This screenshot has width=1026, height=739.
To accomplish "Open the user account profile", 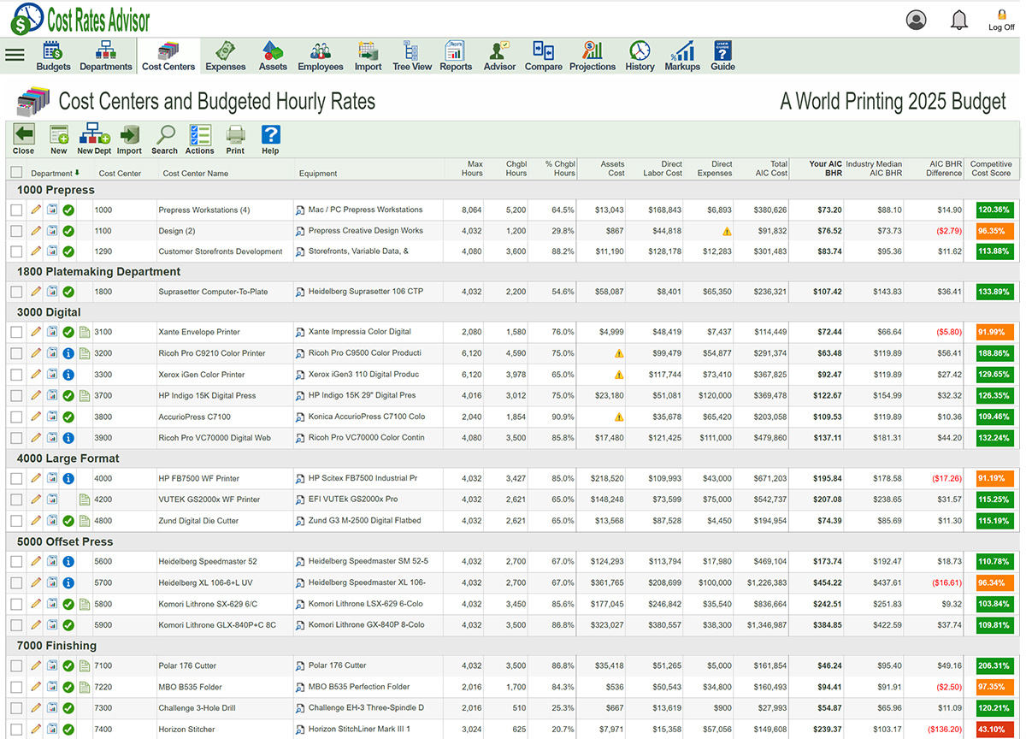I will pos(916,20).
